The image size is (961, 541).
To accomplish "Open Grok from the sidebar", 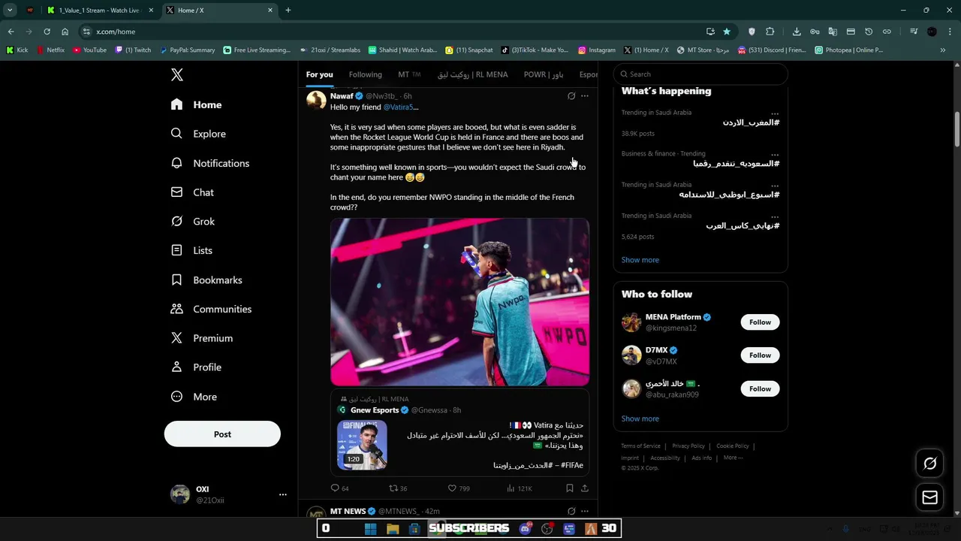I will coord(194,222).
